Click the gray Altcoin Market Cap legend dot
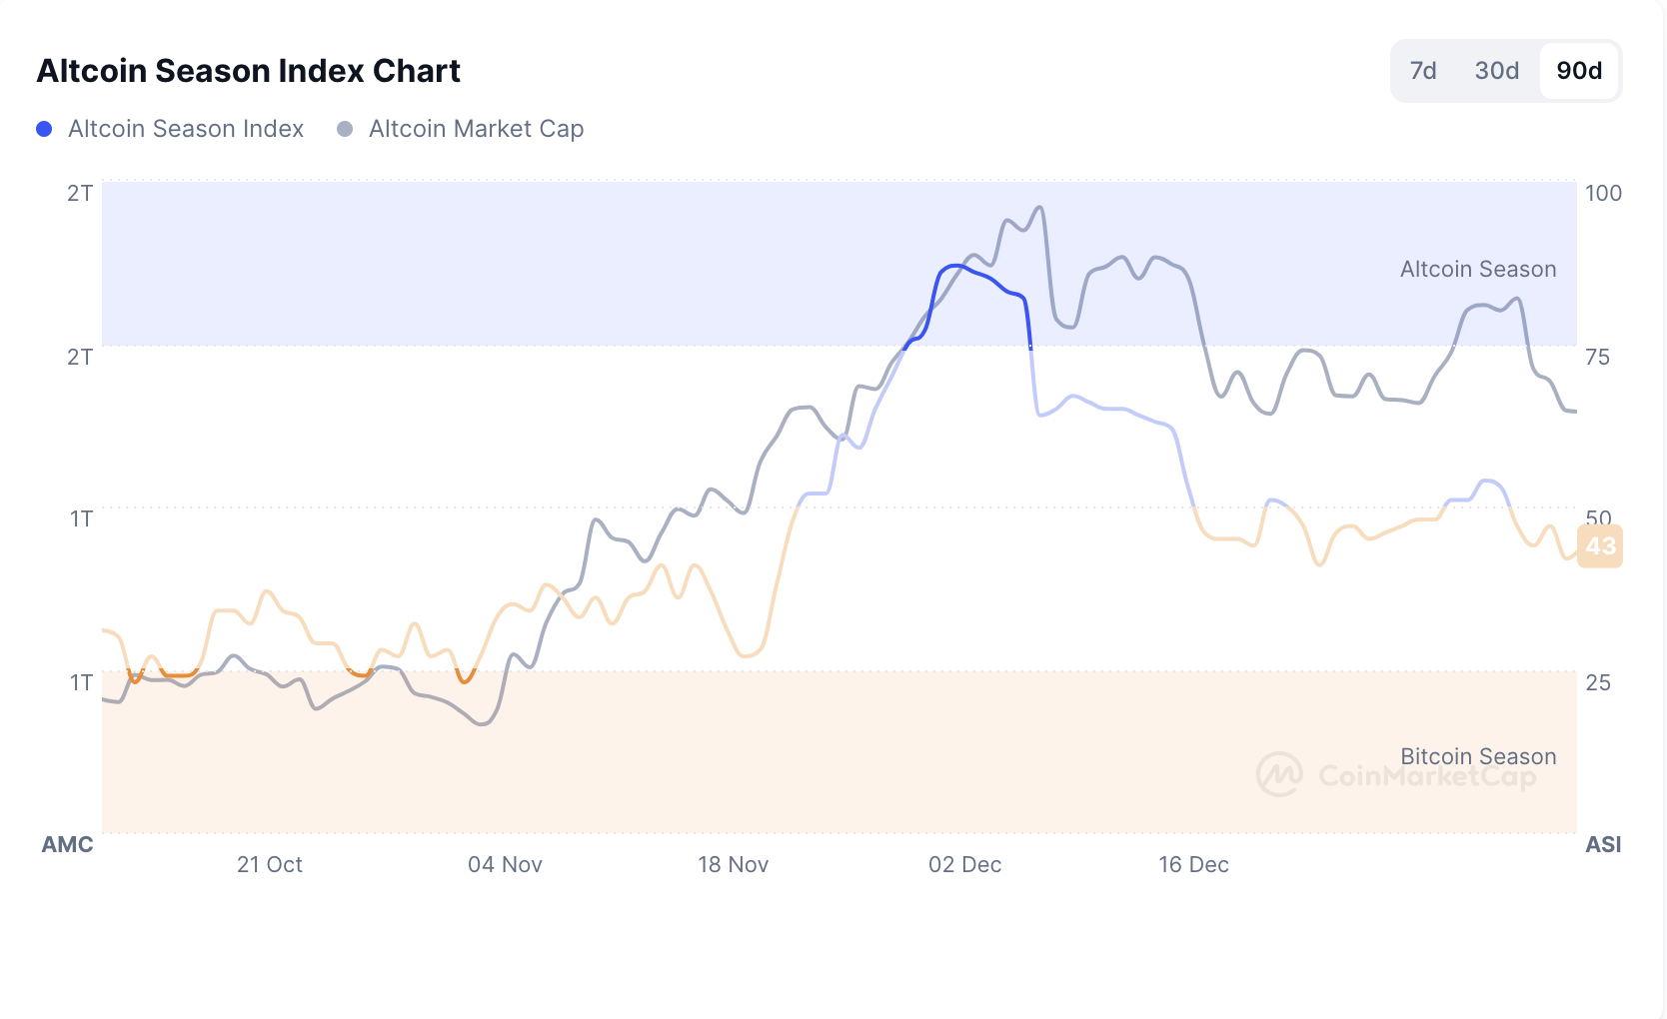 (x=345, y=129)
